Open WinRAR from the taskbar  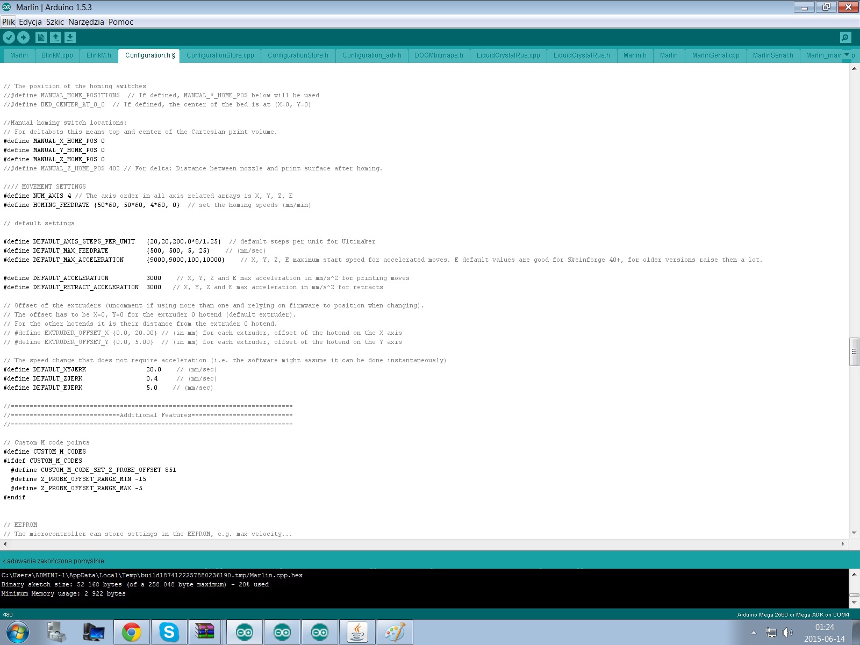205,632
